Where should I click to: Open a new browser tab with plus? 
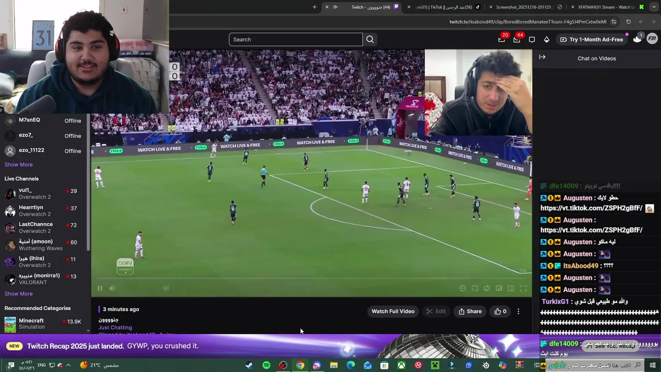coord(314,7)
